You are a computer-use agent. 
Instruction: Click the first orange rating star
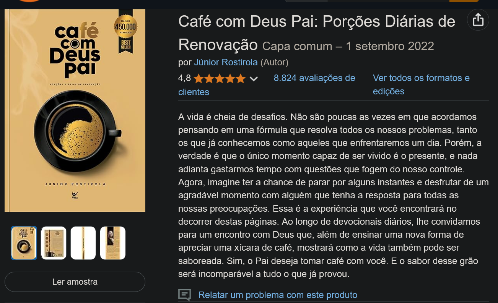pos(199,79)
